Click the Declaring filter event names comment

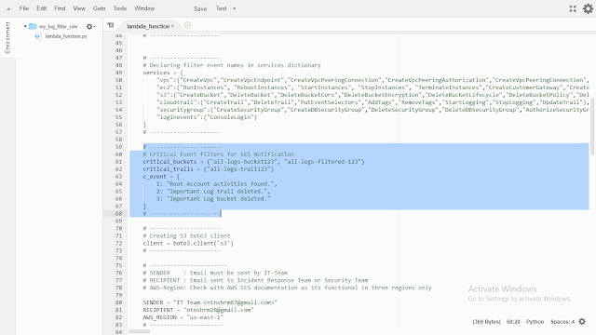click(232, 65)
